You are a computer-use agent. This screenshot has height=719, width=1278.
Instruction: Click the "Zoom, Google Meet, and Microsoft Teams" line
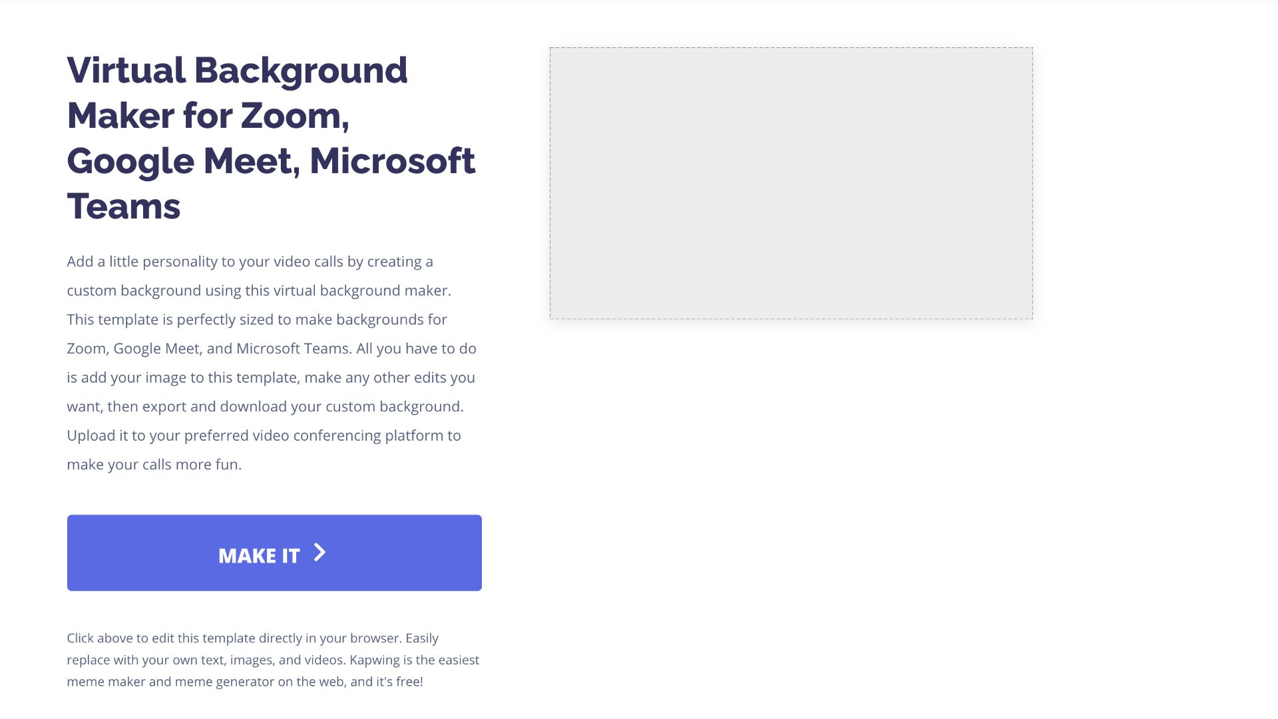point(271,349)
